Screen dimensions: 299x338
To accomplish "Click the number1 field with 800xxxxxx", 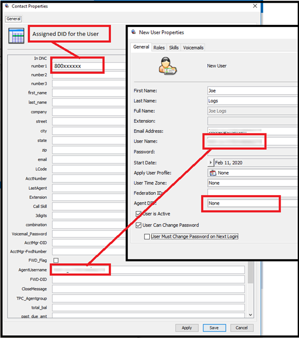I will 89,66.
